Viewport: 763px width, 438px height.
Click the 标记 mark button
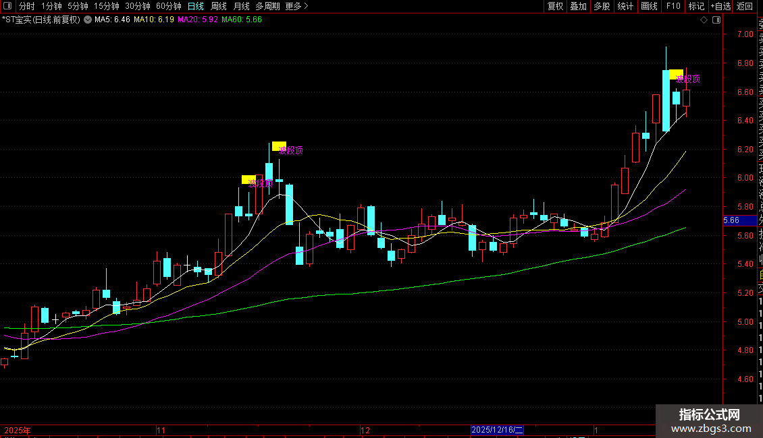tap(696, 6)
